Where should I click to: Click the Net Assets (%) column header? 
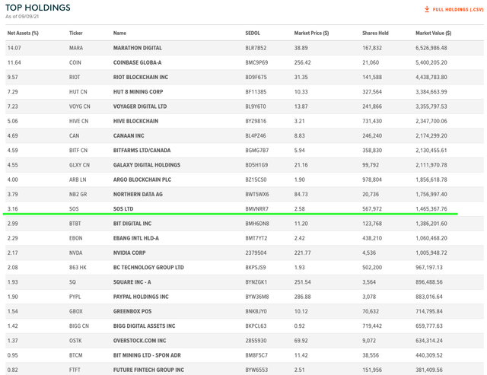pyautogui.click(x=23, y=33)
